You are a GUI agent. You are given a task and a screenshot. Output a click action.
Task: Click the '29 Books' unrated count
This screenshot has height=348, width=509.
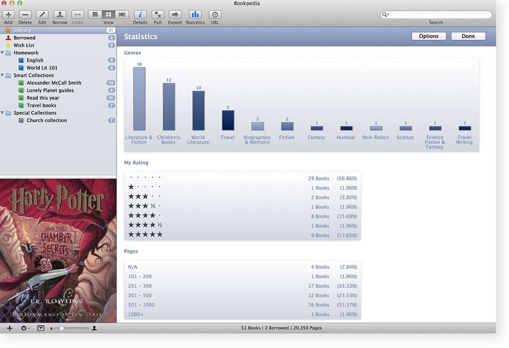pos(319,179)
